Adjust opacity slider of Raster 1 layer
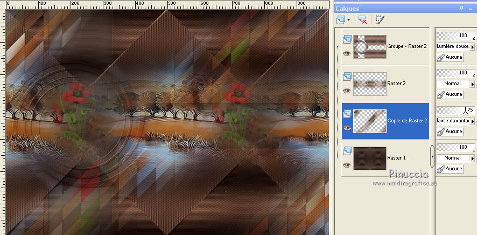The width and height of the screenshot is (477, 235). tap(455, 147)
